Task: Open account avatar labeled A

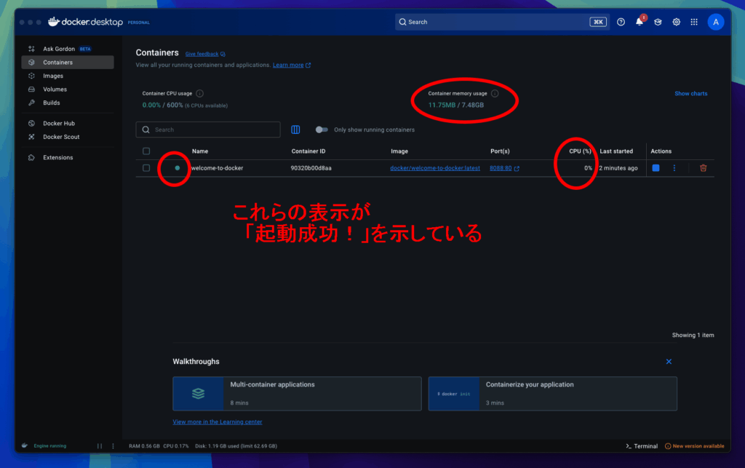Action: [716, 22]
